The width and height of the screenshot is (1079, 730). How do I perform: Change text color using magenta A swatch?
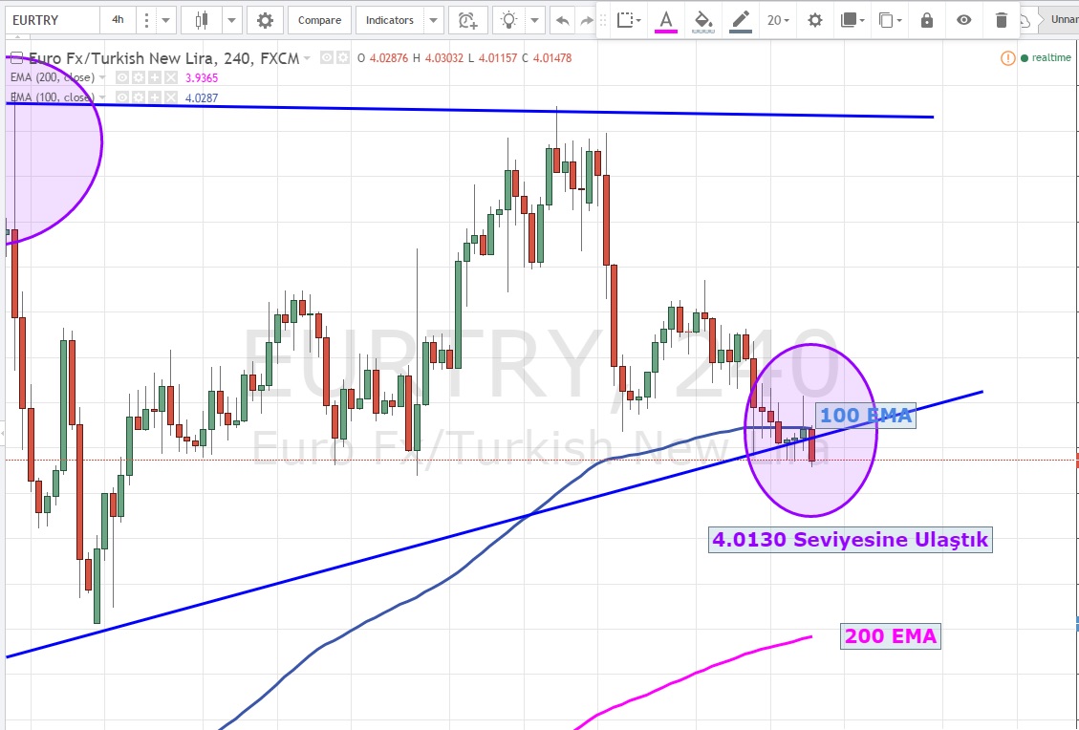(665, 20)
